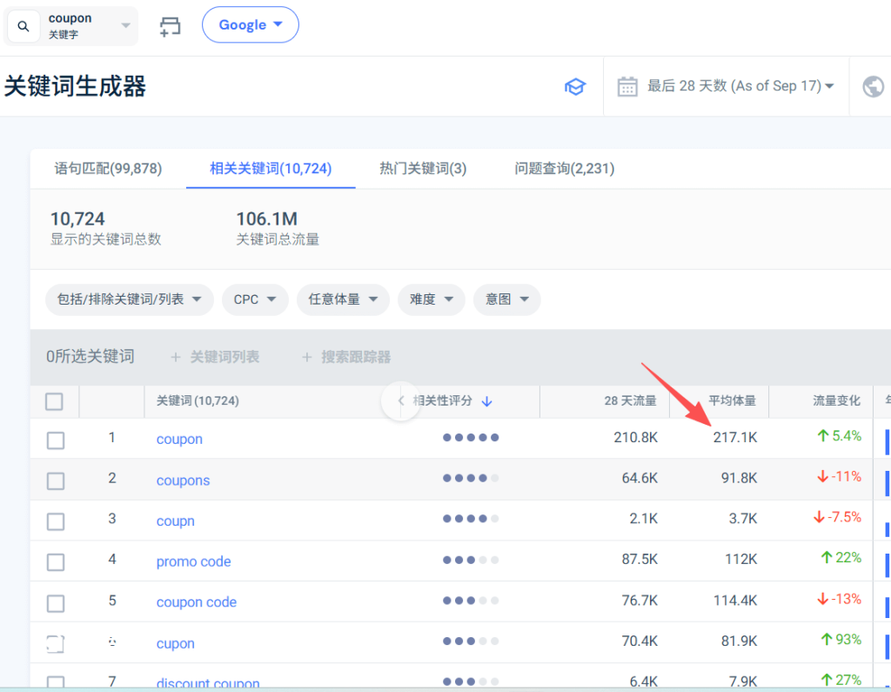
Task: Click the add-comparison icon beside the search box
Action: (x=170, y=25)
